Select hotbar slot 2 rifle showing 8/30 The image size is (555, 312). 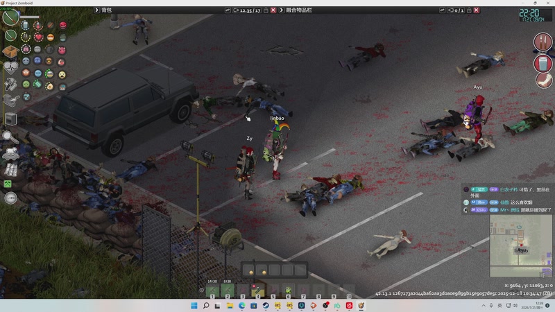click(x=228, y=291)
